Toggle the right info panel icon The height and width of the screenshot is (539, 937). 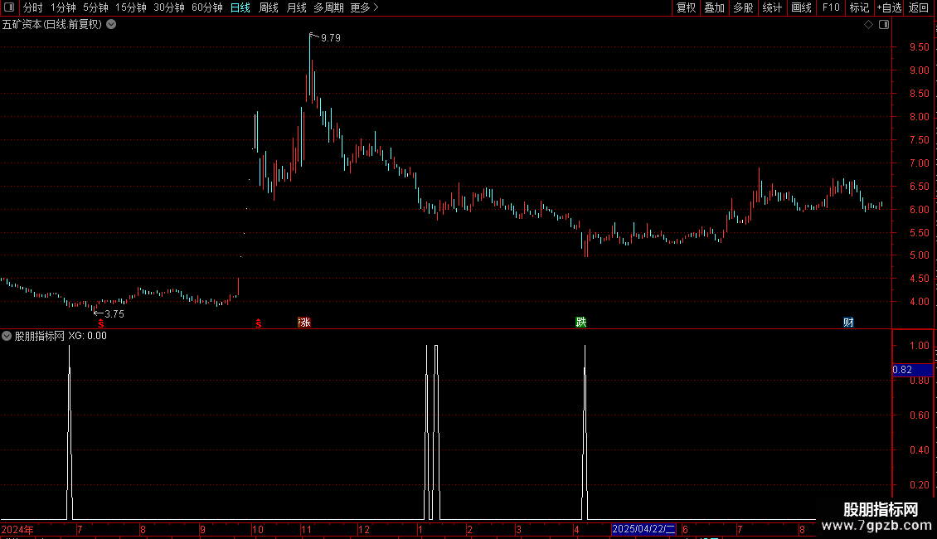coord(884,25)
